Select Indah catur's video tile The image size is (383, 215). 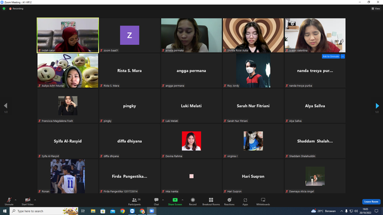[x=68, y=35]
